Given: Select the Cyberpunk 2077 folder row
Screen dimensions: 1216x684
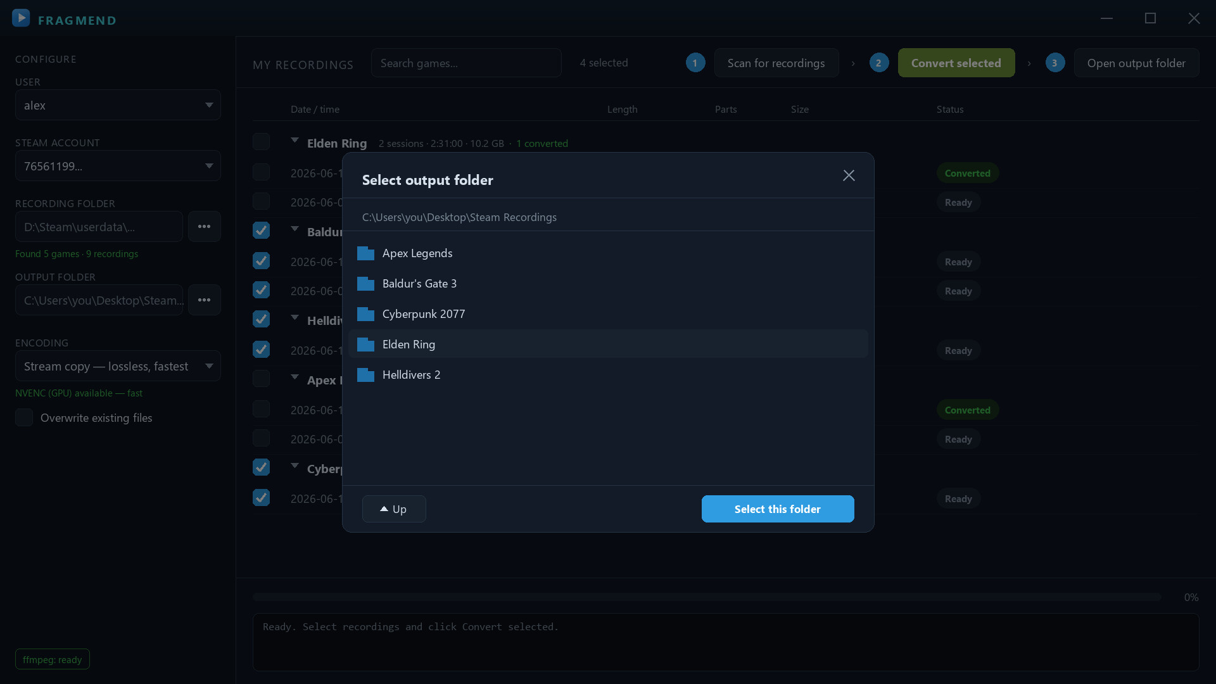Looking at the screenshot, I should [x=608, y=314].
